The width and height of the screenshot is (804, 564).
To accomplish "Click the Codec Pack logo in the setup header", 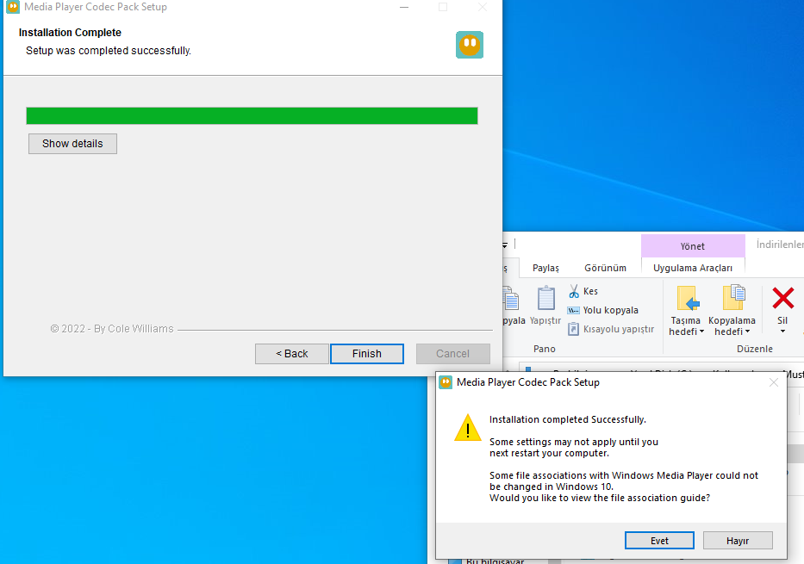I will click(470, 45).
